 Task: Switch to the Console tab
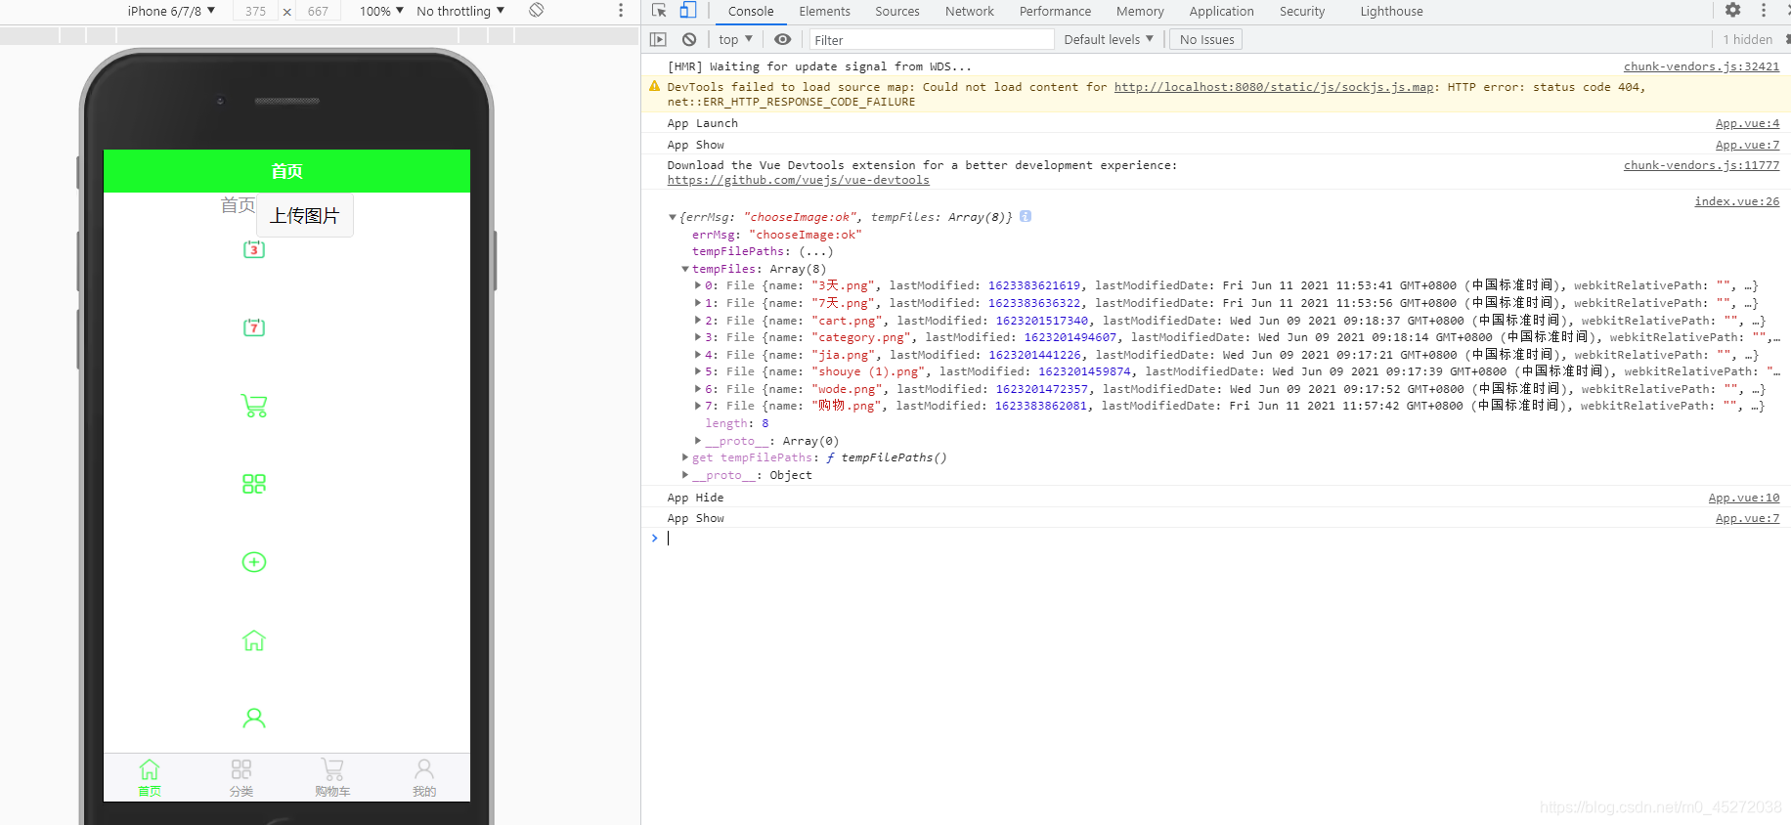(751, 12)
